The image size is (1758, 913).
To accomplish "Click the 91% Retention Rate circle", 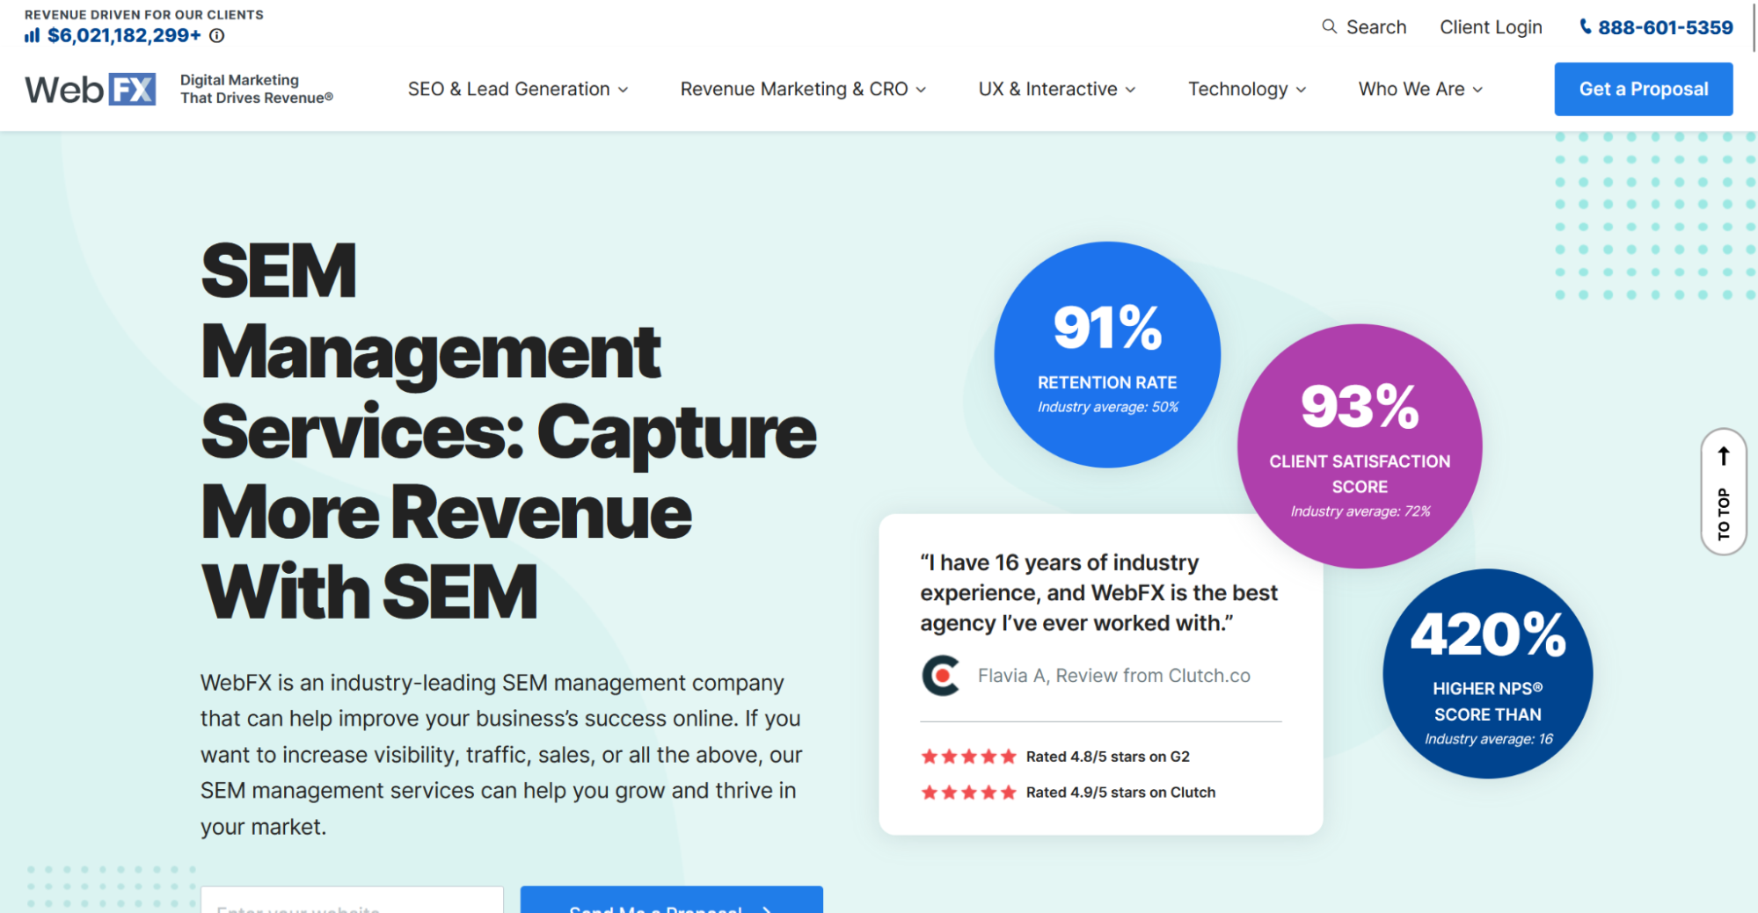I will 1107,354.
